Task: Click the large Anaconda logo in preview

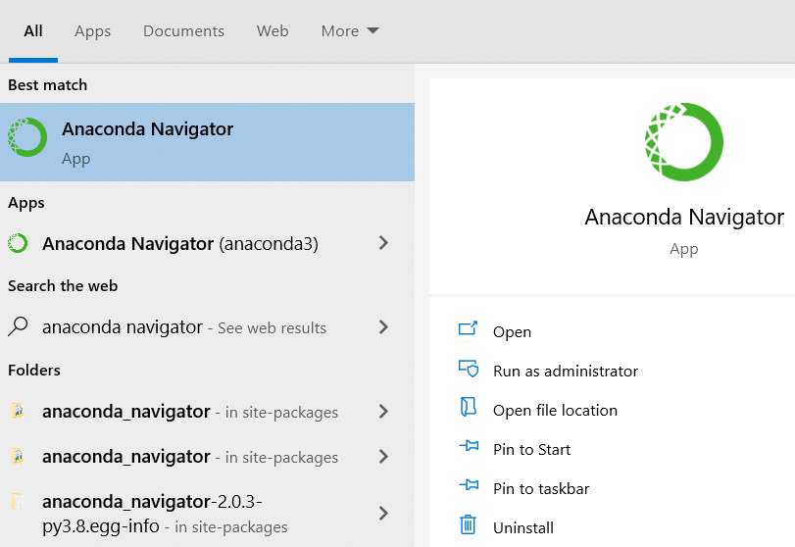Action: coord(684,142)
